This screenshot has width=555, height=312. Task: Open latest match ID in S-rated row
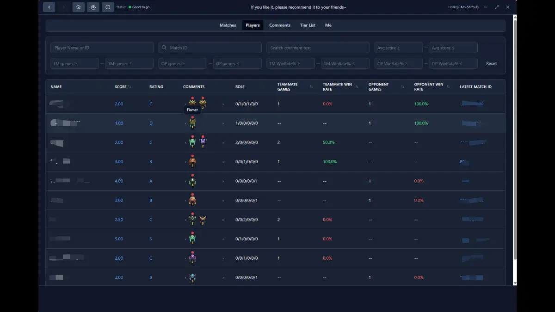coord(475,240)
